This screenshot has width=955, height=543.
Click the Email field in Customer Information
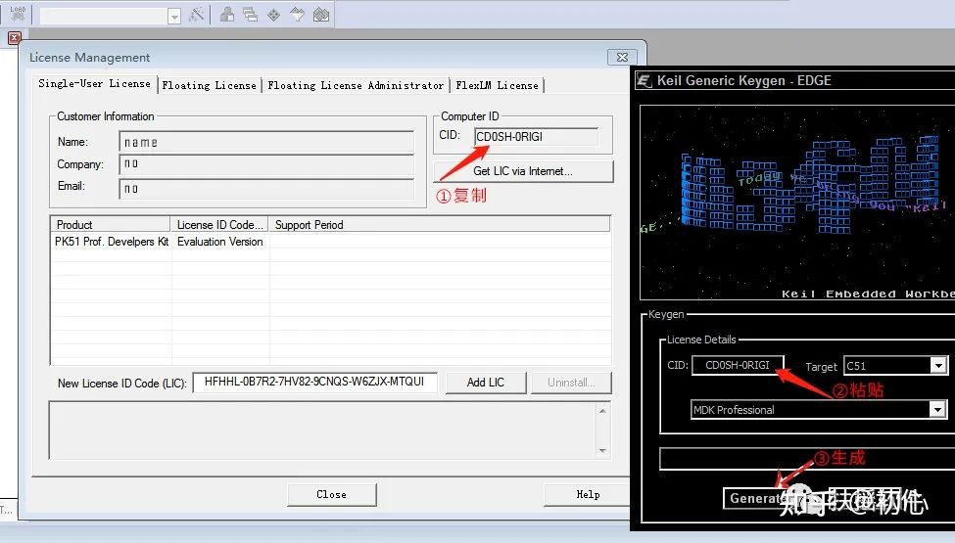click(266, 189)
